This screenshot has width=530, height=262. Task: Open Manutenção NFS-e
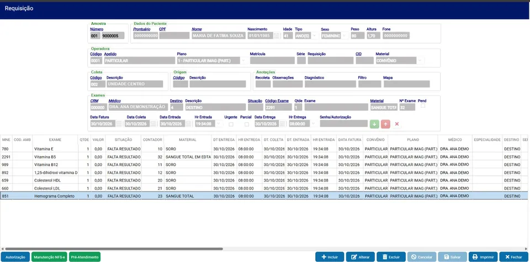tap(49, 257)
